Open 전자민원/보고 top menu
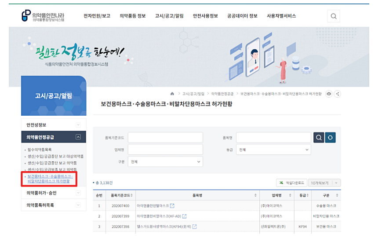The height and width of the screenshot is (242, 382). click(x=97, y=16)
